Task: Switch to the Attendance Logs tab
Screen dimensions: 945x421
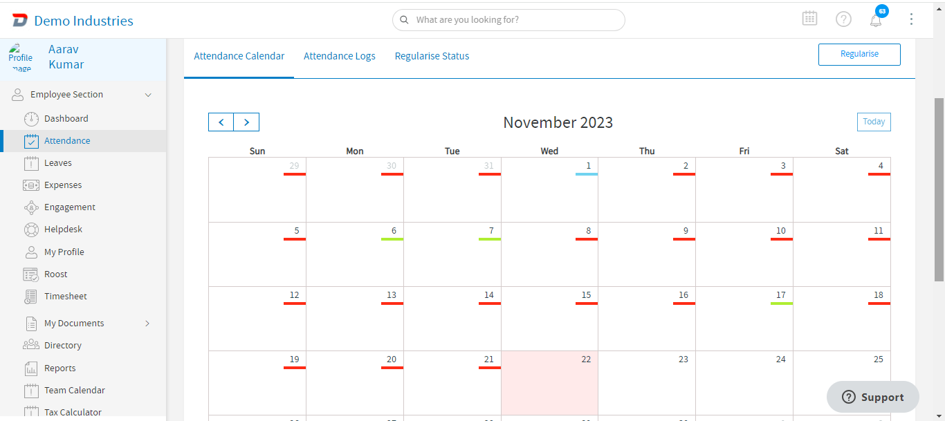Action: (x=340, y=56)
